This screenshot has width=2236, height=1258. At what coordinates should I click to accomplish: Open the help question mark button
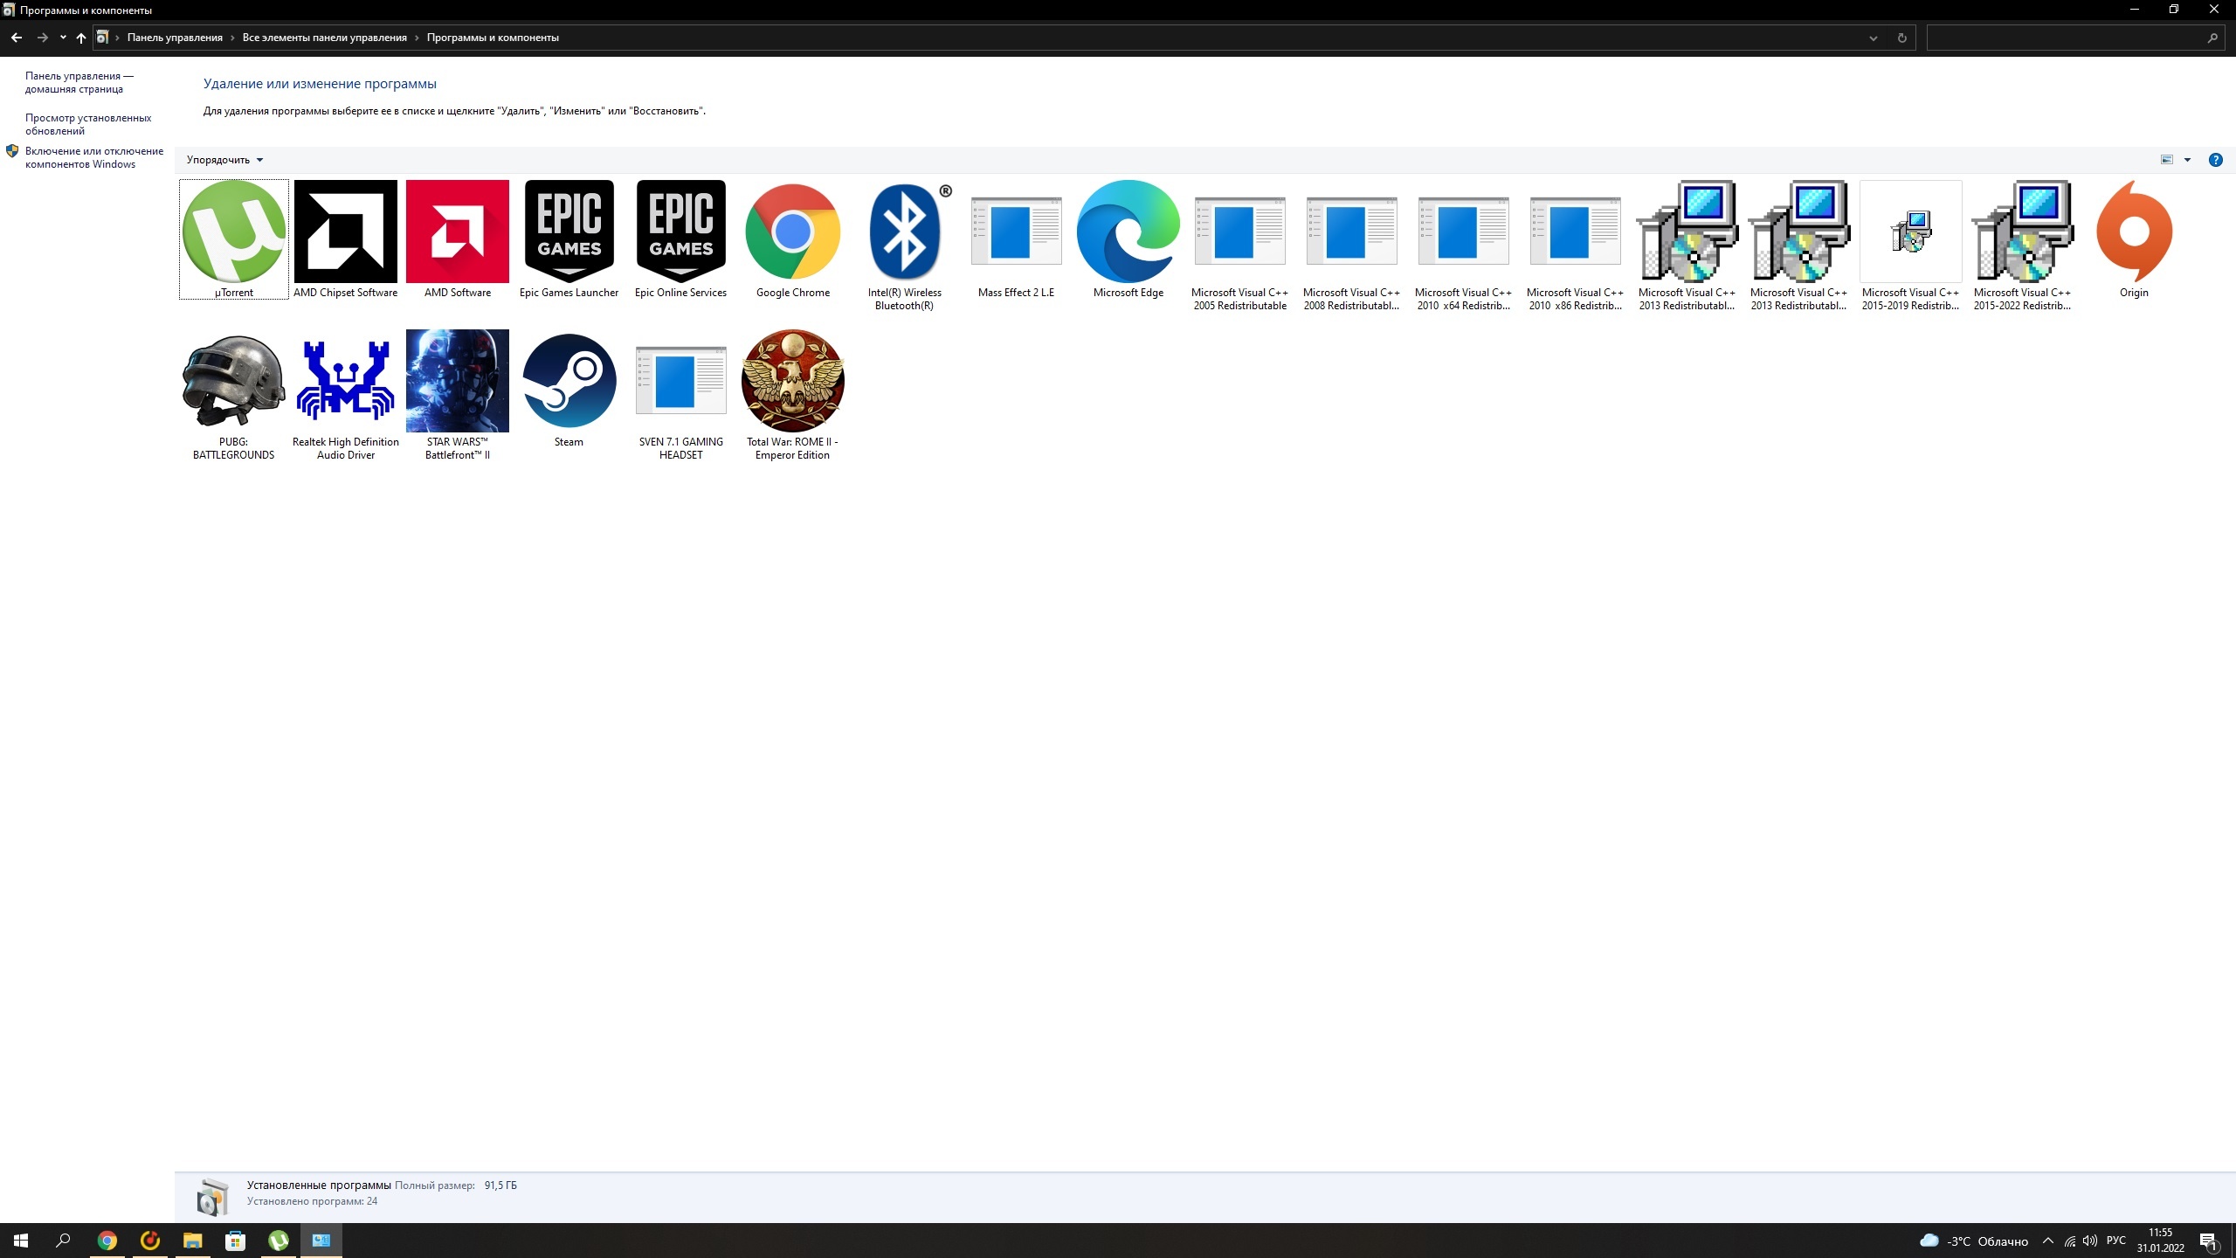click(2215, 160)
